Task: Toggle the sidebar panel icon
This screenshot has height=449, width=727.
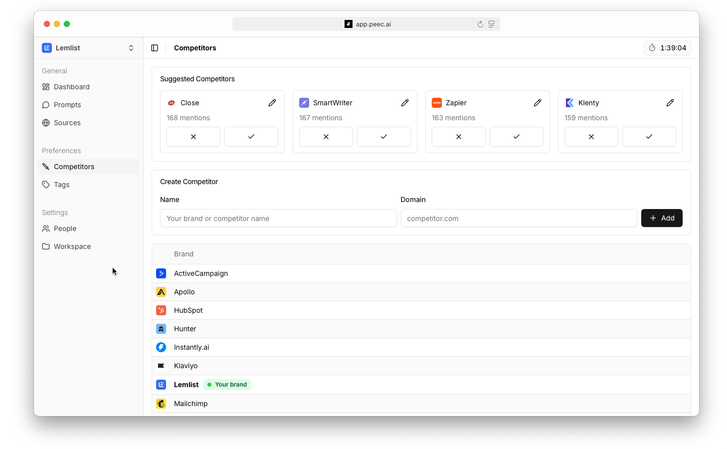Action: pyautogui.click(x=155, y=48)
